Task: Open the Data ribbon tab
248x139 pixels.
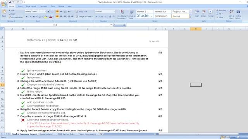Action: [53, 6]
